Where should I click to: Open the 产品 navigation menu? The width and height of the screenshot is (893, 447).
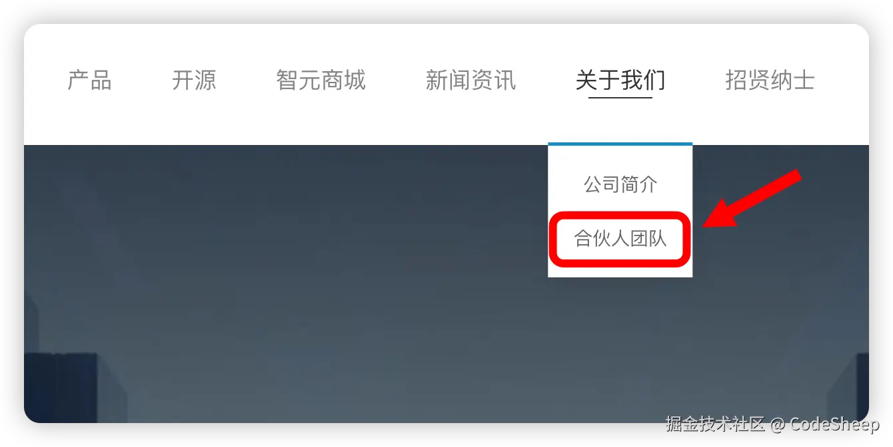89,80
